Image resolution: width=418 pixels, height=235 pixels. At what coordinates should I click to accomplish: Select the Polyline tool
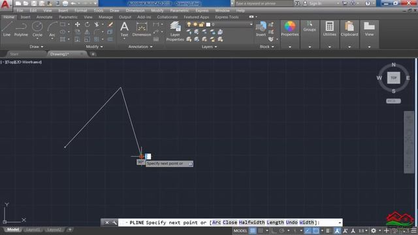[x=21, y=29]
